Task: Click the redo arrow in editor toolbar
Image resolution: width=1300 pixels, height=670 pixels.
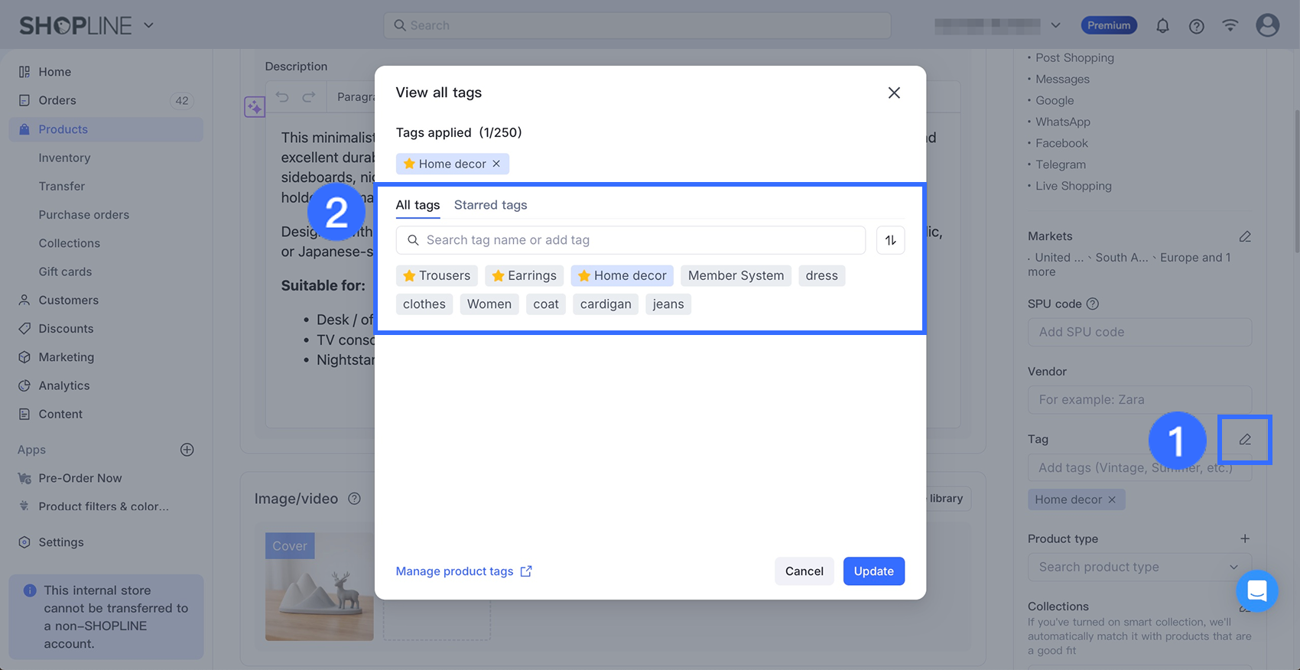Action: (x=309, y=97)
